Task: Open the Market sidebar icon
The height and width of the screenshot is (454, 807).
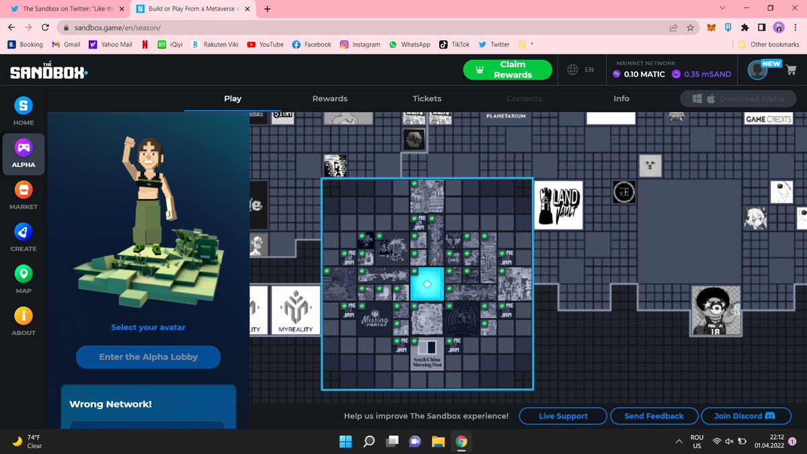Action: [24, 190]
